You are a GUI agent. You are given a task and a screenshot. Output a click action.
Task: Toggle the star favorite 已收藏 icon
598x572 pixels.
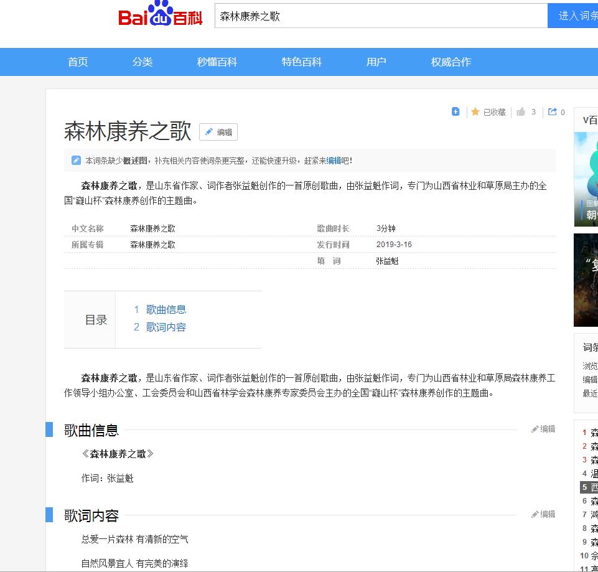click(475, 112)
